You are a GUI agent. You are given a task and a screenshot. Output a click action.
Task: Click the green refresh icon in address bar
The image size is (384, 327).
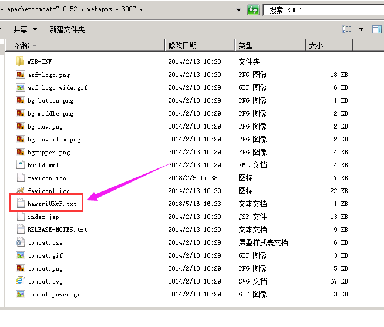253,10
